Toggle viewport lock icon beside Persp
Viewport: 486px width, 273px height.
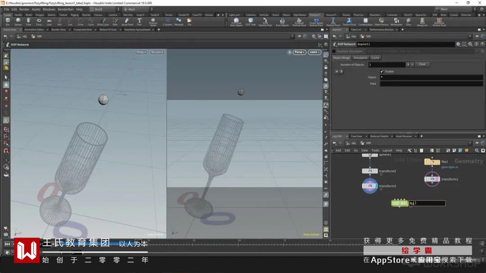point(289,52)
